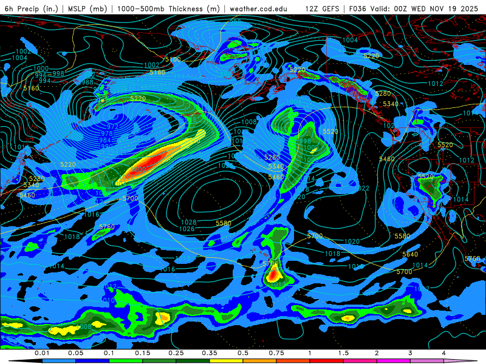Click the dark green legend swatch for 0.25–0.35
The image size is (486, 364).
pos(193,361)
